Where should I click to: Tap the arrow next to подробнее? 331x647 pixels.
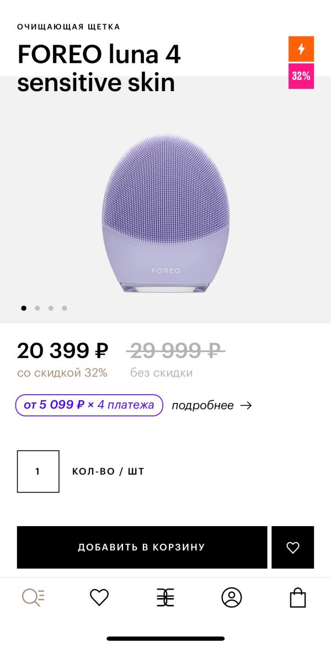click(246, 405)
